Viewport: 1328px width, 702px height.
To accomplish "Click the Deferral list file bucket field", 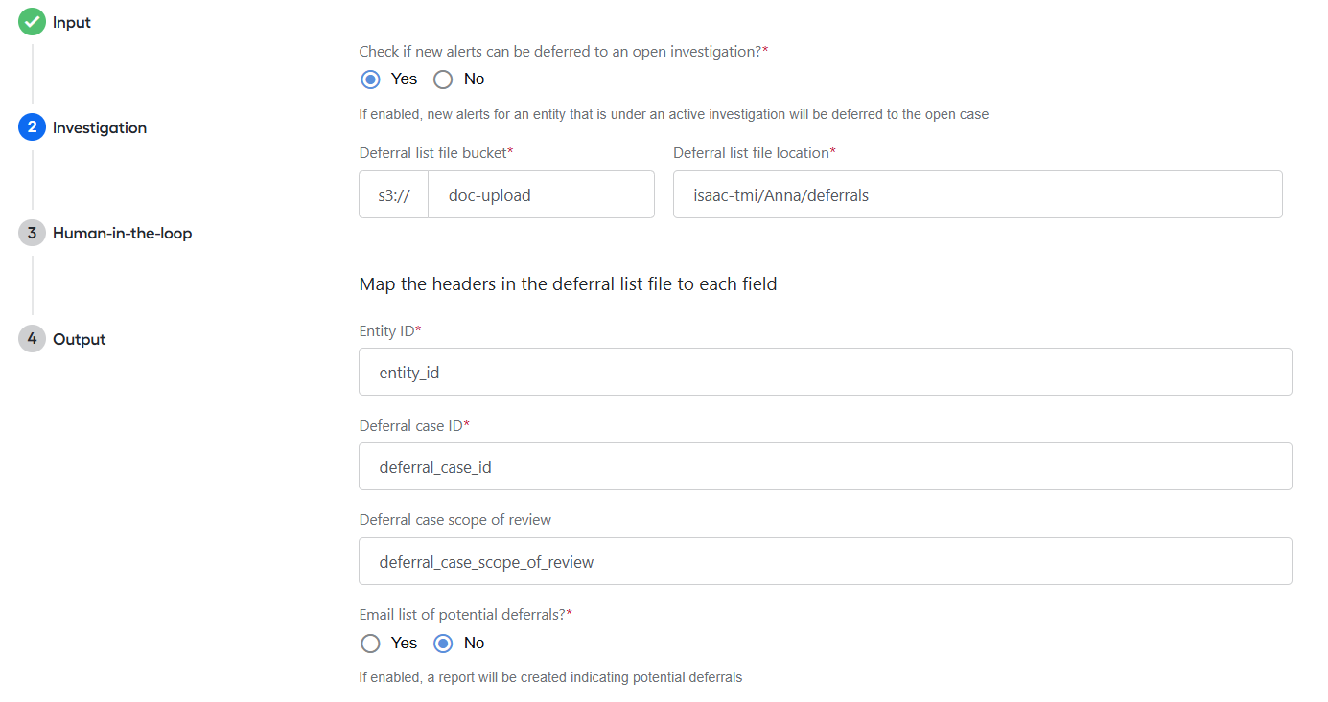I will click(541, 194).
